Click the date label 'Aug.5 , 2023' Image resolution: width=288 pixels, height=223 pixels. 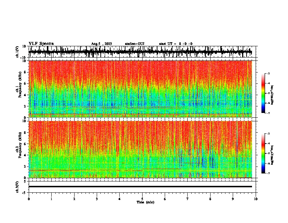pos(101,44)
